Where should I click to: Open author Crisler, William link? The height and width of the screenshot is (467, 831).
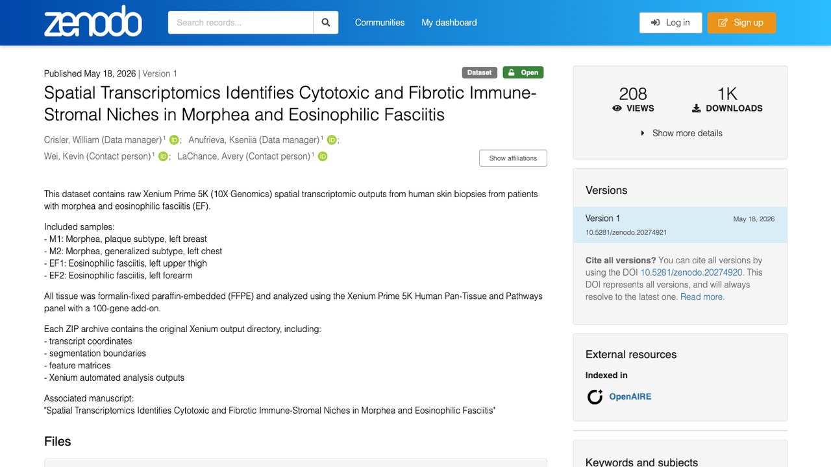point(103,140)
